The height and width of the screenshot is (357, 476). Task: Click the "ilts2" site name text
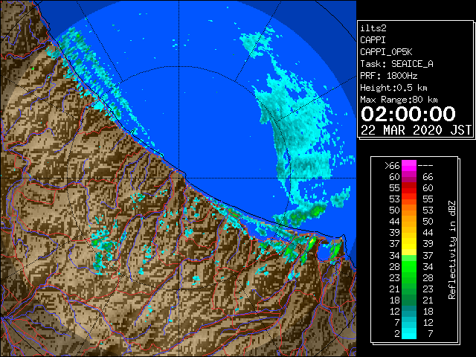pyautogui.click(x=373, y=28)
